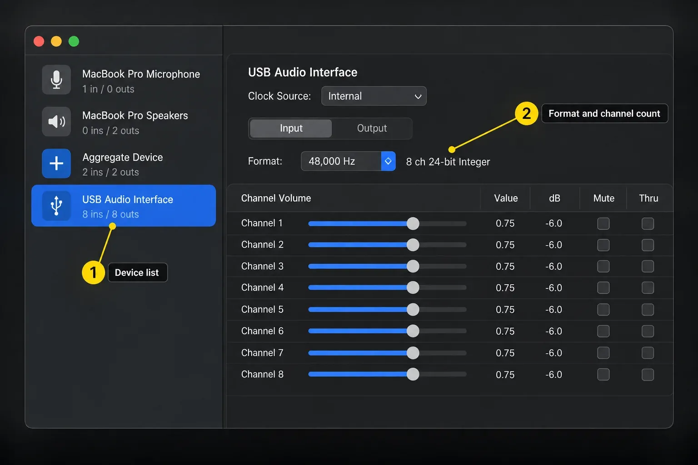Click the Channel 2 label
This screenshot has height=465, width=698.
tap(262, 245)
